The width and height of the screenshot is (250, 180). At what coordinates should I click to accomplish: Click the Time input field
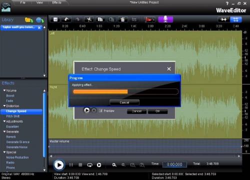pyautogui.click(x=174, y=164)
